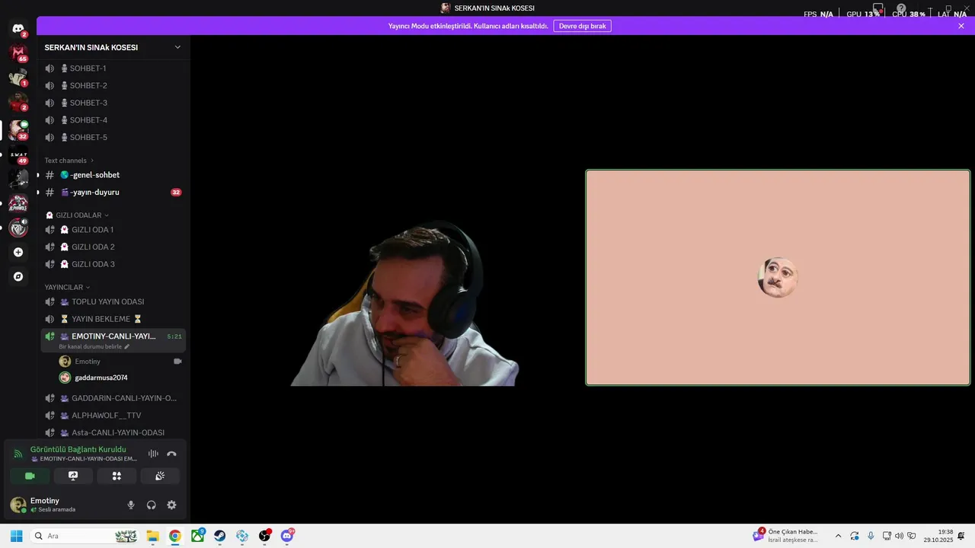Click the Add a Server plus icon
The width and height of the screenshot is (975, 548).
click(x=18, y=252)
